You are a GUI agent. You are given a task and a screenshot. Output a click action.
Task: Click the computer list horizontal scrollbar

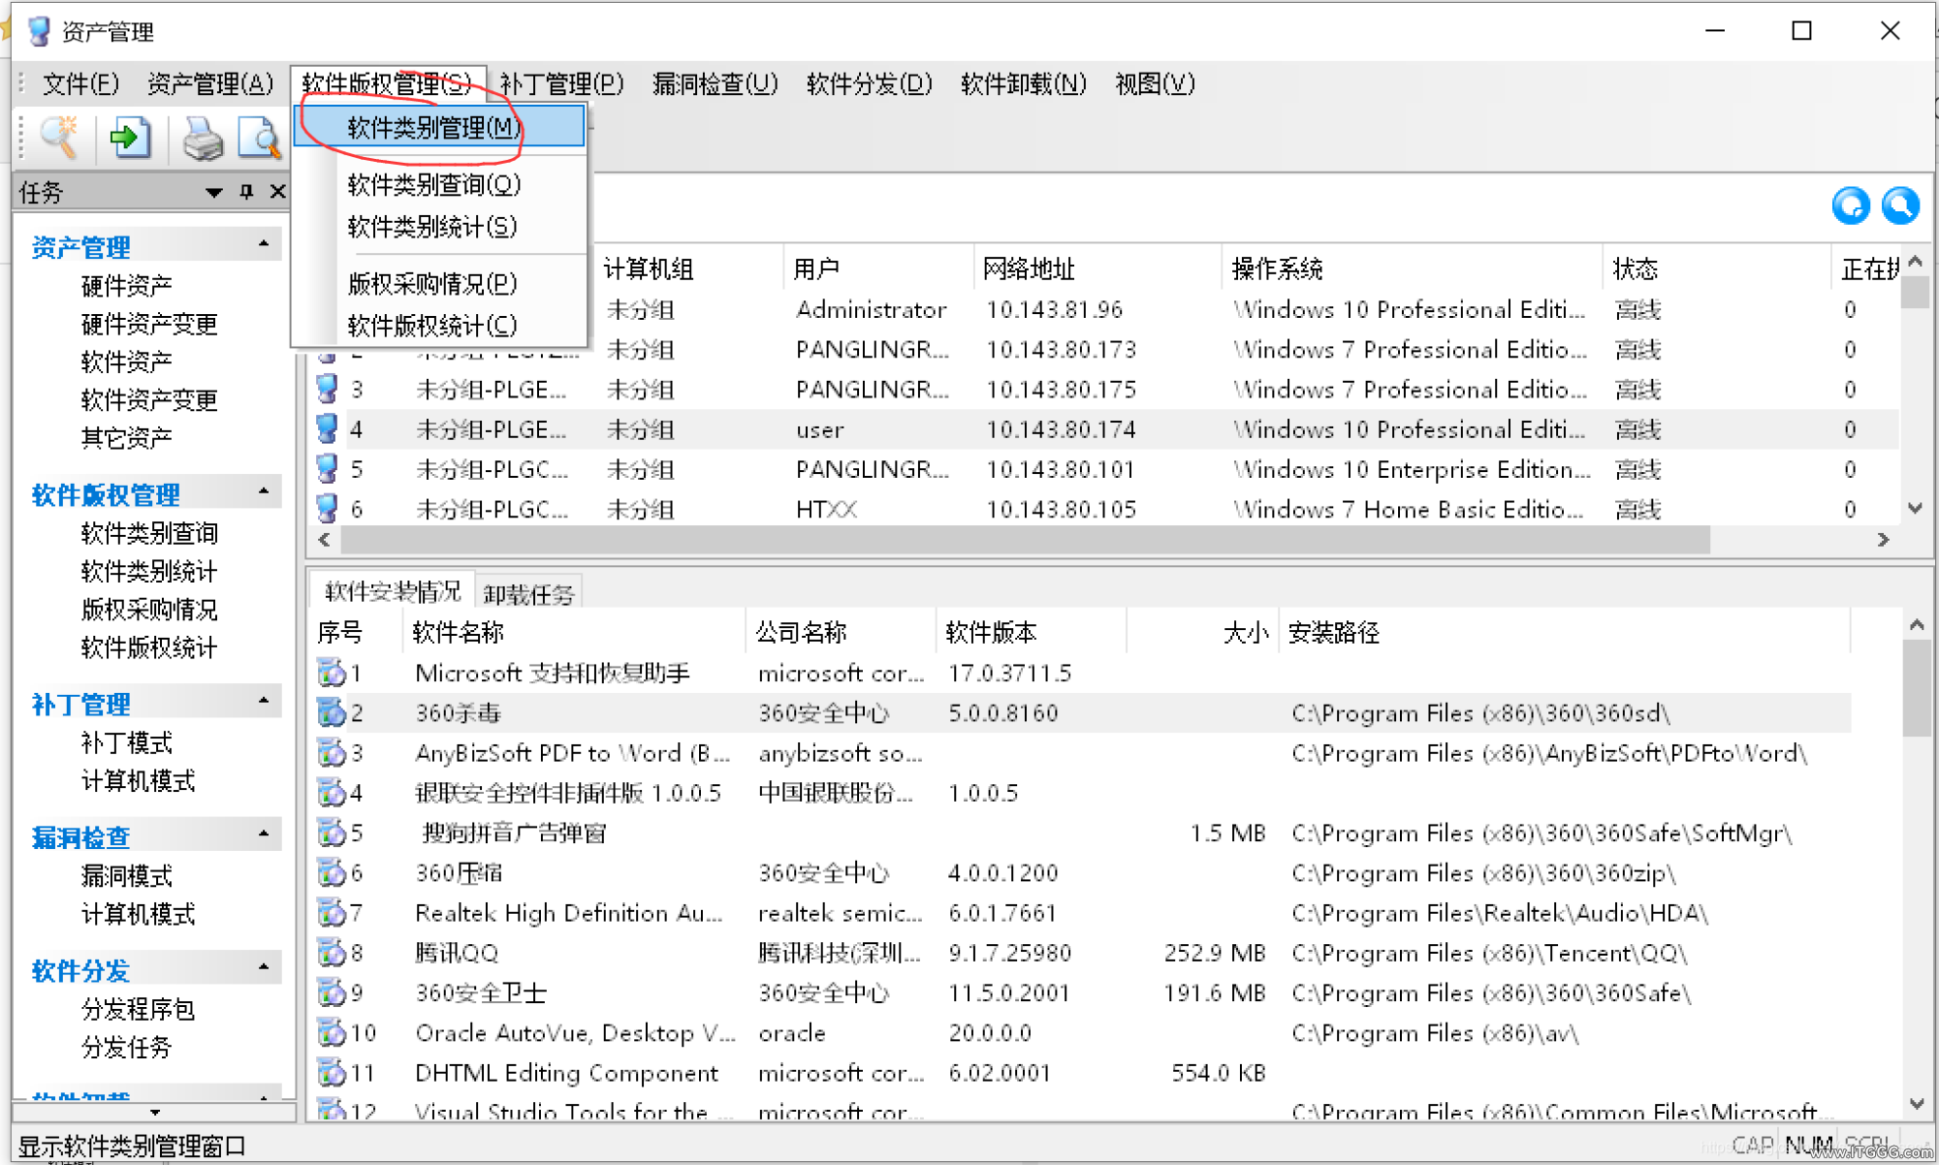(x=1023, y=540)
